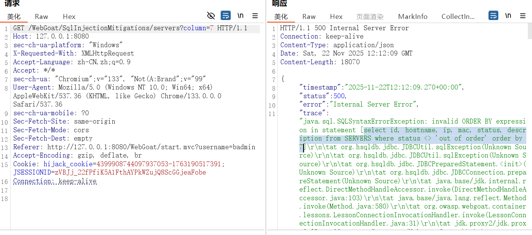The image size is (532, 235).
Task: Click the response panel vertical scrollbar
Action: (x=529, y=32)
